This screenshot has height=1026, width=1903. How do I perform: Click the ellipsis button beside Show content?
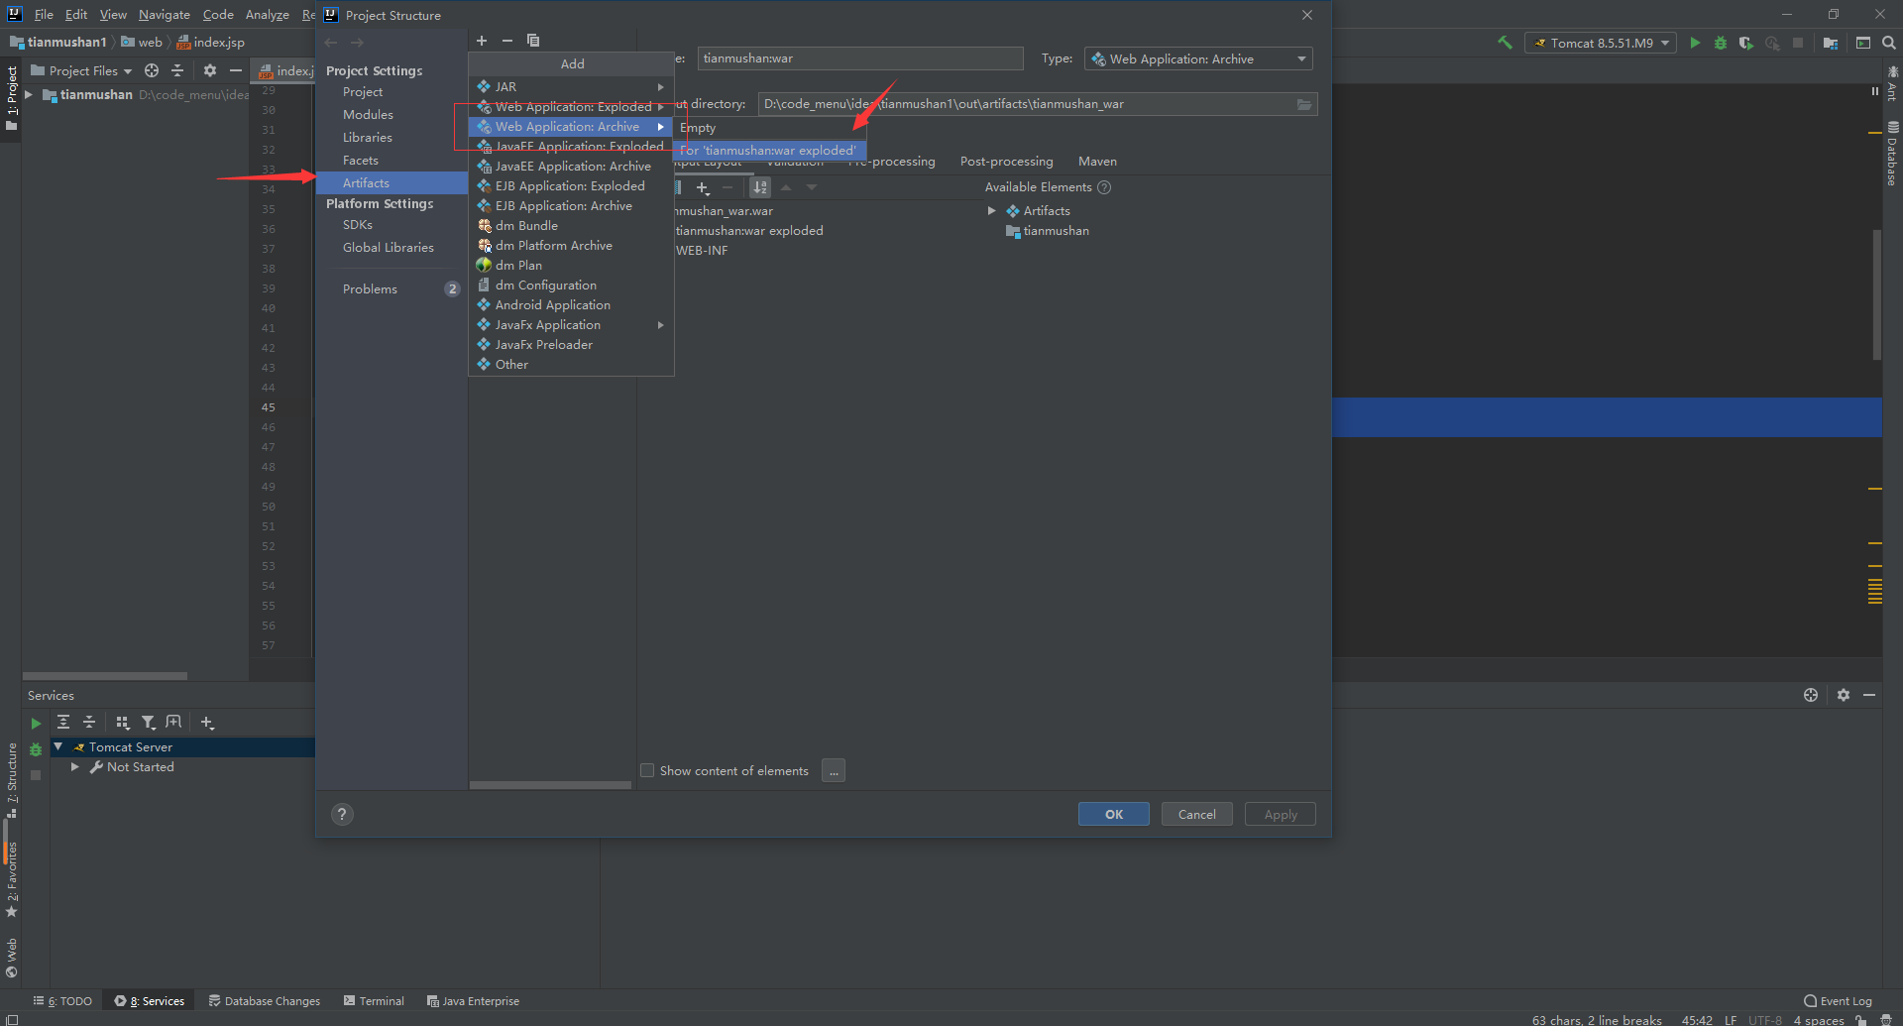click(x=834, y=770)
